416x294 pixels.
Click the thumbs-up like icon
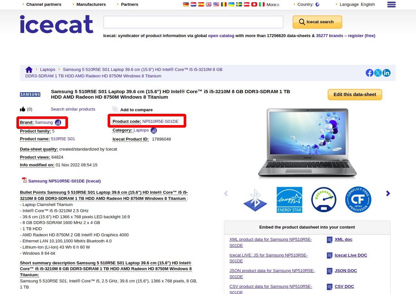[x=23, y=109]
